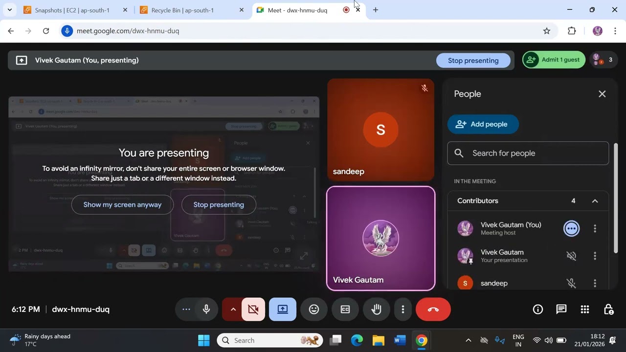
Task: Open audio settings three-dot button beside microphone
Action: (186, 309)
